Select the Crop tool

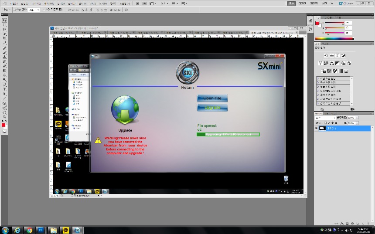[4, 39]
